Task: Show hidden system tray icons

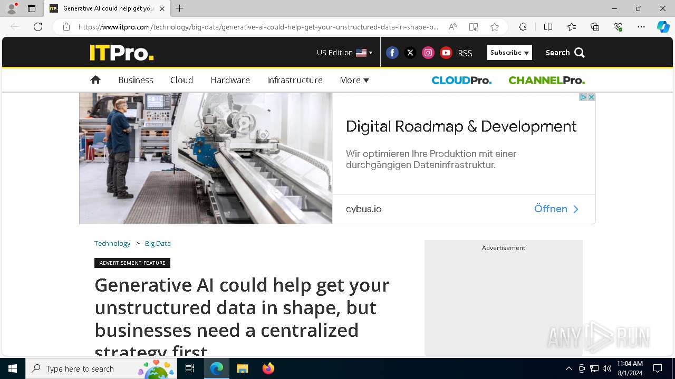Action: 568,368
